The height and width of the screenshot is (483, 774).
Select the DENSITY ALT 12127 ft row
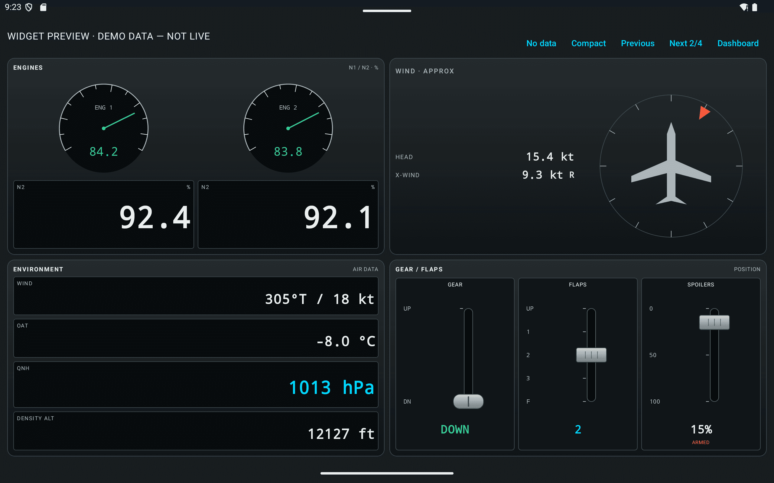click(x=196, y=430)
